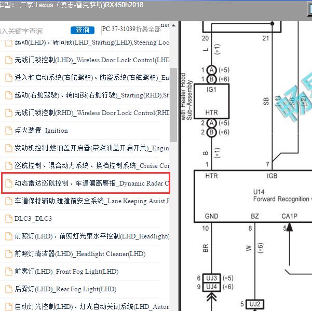Click document icon of 起动(右舵驾驶) row
Viewport: 312px width, 311px height.
(8, 95)
